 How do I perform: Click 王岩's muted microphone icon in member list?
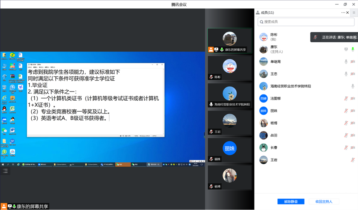click(x=353, y=160)
